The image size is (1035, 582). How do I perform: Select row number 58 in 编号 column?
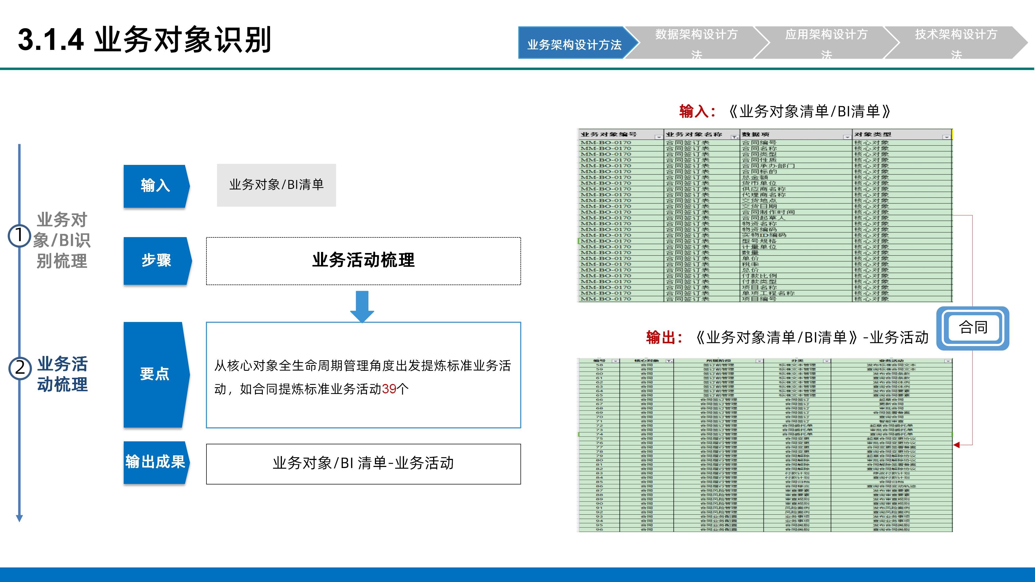(599, 365)
